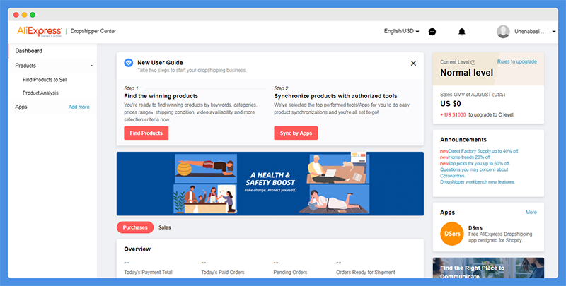Open Coronavirus questions announcement
The image size is (566, 286).
(x=474, y=172)
